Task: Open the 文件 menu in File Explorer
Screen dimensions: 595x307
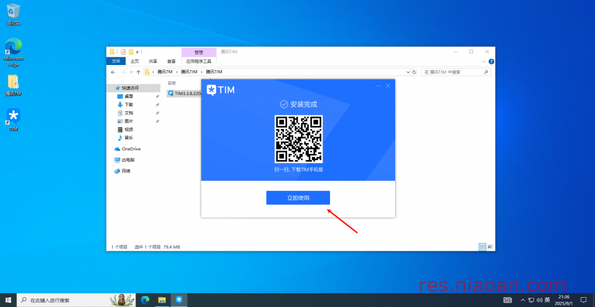Action: pos(116,61)
